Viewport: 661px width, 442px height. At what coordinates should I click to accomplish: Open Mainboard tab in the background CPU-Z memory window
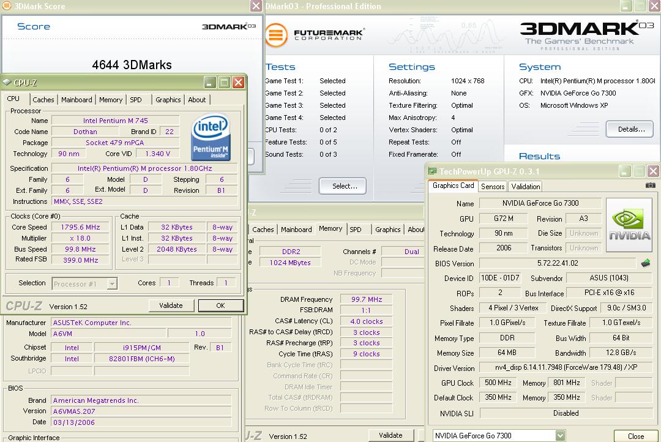[296, 230]
